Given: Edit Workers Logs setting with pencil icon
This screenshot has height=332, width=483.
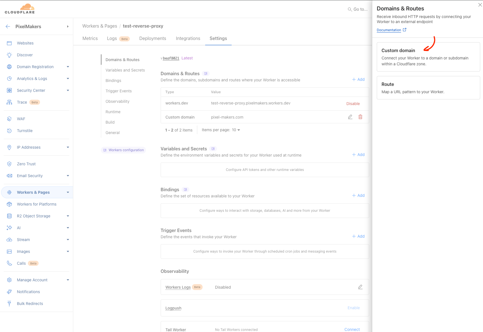Looking at the screenshot, I should point(360,287).
